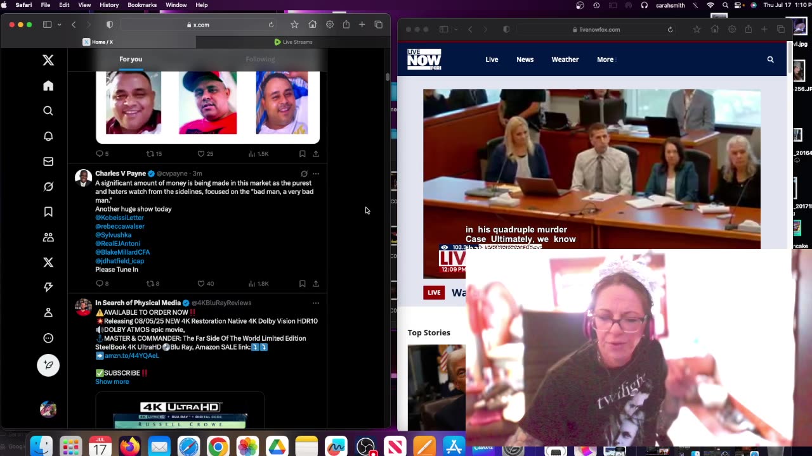Open the Home icon in X sidebar

coord(48,85)
